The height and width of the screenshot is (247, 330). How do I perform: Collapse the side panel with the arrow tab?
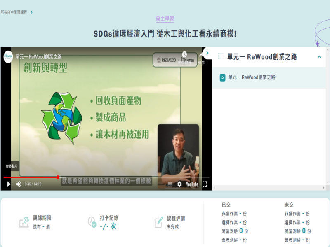coord(207,53)
